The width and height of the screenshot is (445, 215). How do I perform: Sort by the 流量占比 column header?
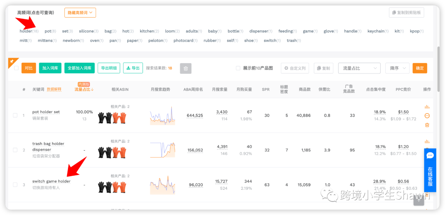[x=84, y=89]
